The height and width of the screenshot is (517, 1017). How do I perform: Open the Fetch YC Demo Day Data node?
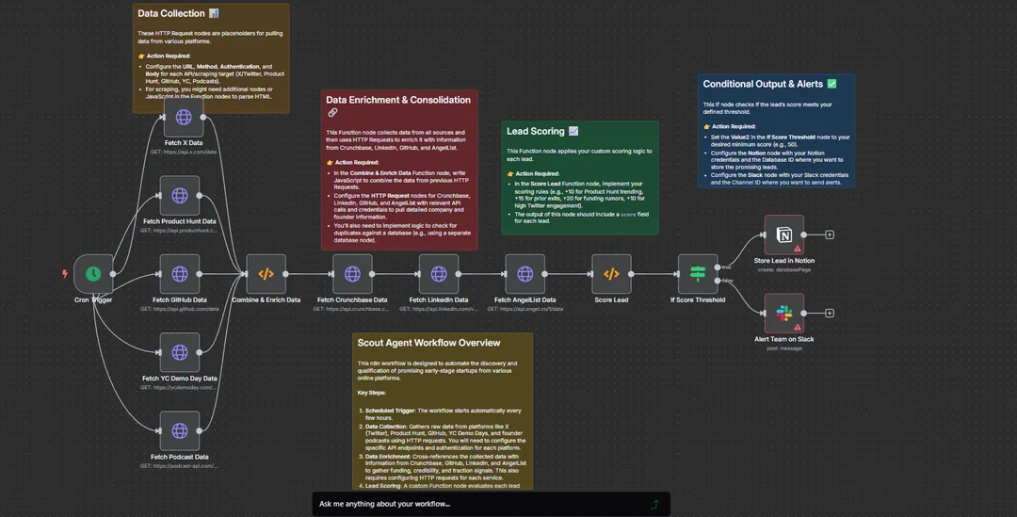[180, 352]
